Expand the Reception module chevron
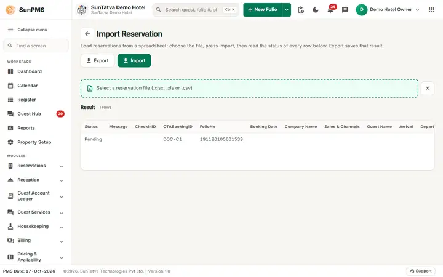The width and height of the screenshot is (443, 277). 62,180
